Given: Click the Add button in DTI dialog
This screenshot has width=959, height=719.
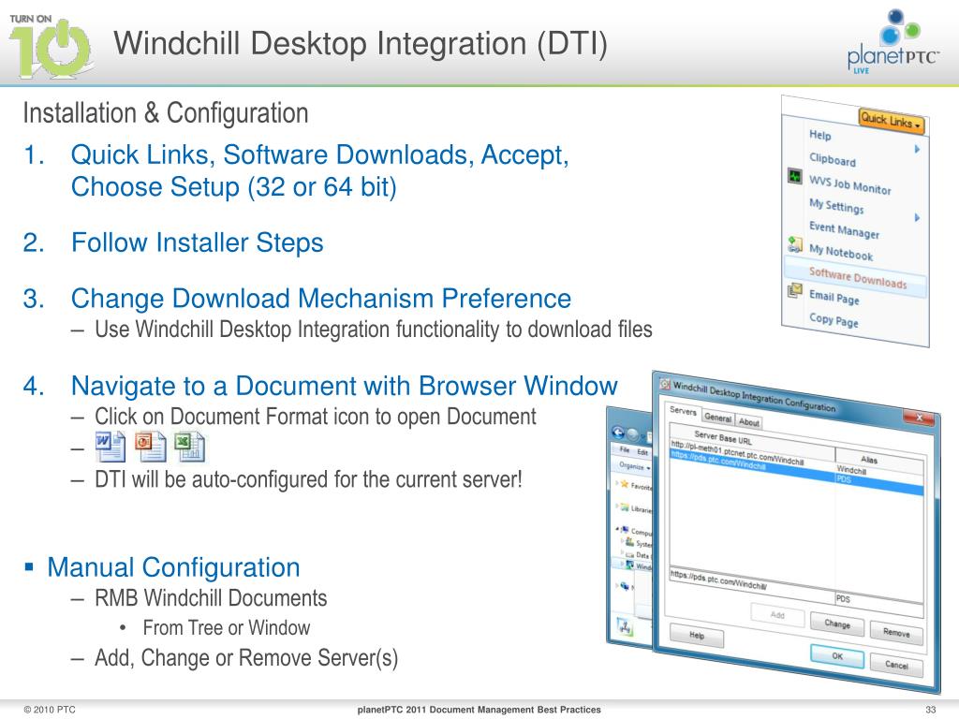Looking at the screenshot, I should (776, 615).
